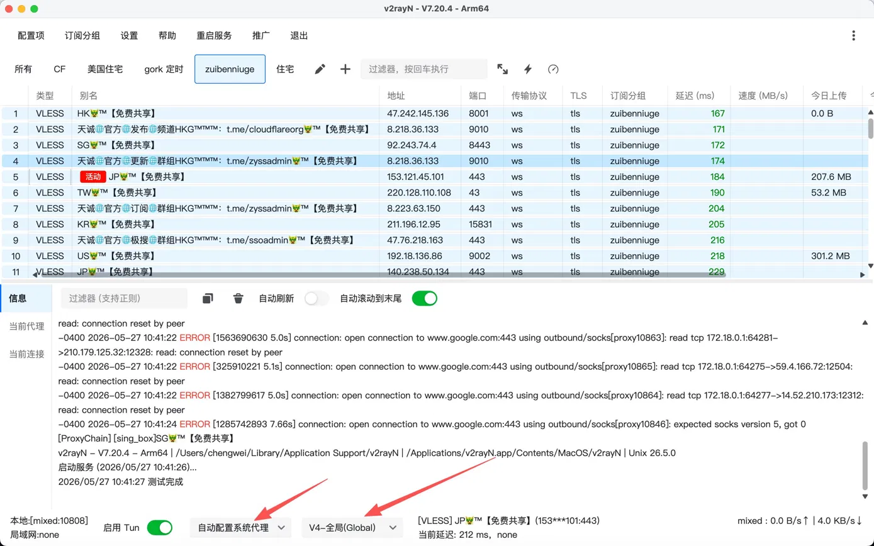The height and width of the screenshot is (546, 874).
Task: Sort by the TLS column header
Action: click(x=582, y=96)
